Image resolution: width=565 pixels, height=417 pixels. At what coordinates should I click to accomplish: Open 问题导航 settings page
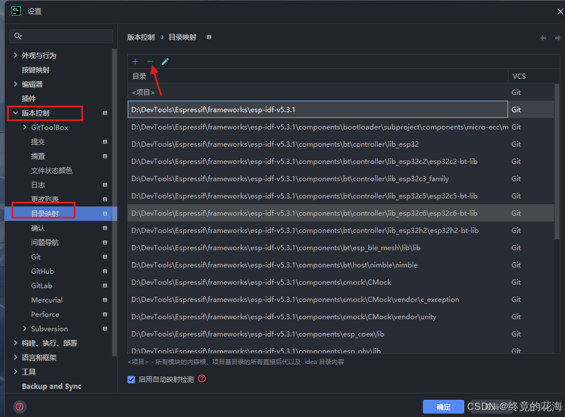tap(45, 242)
